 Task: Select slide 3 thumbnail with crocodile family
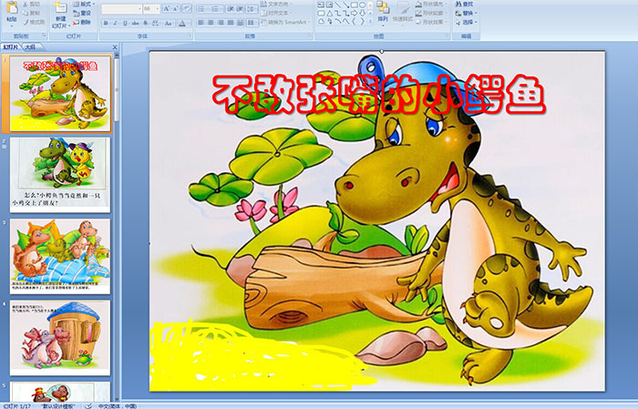60,256
